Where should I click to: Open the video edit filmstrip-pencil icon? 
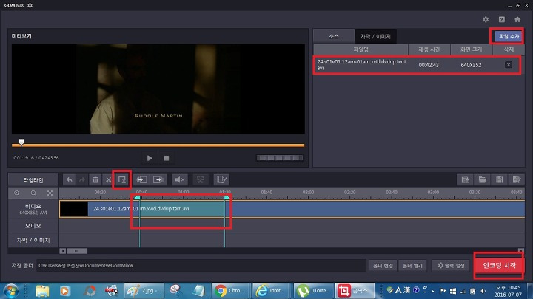point(221,179)
